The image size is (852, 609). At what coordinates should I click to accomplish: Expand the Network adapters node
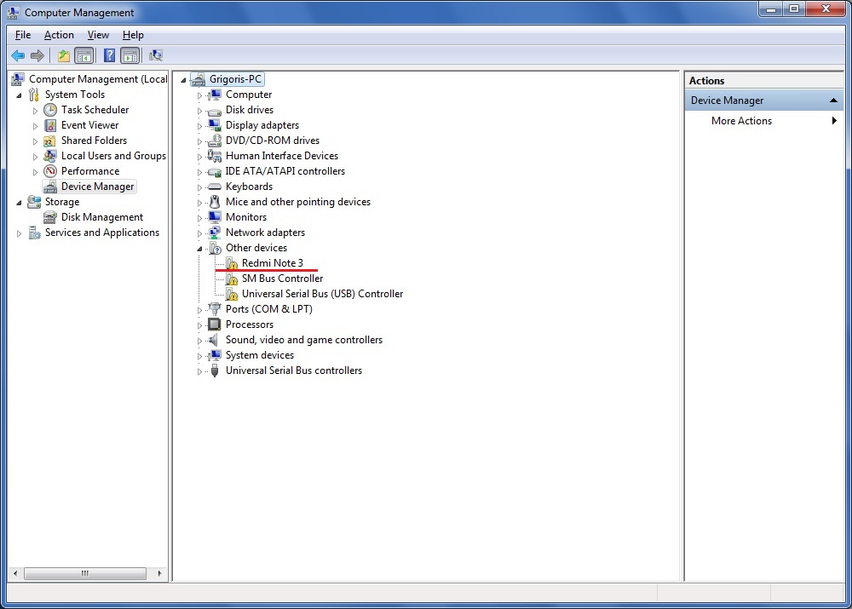click(x=200, y=233)
